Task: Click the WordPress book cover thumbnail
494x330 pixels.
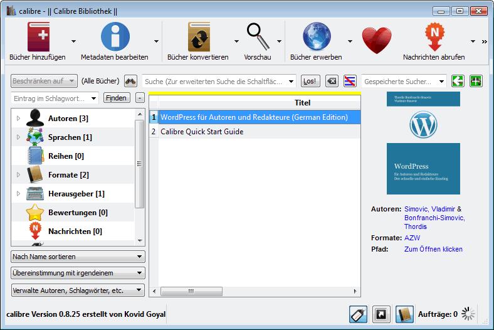Action: click(x=423, y=143)
